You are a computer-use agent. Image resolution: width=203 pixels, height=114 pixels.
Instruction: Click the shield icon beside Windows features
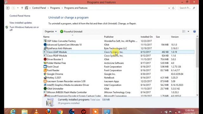coord(7,27)
